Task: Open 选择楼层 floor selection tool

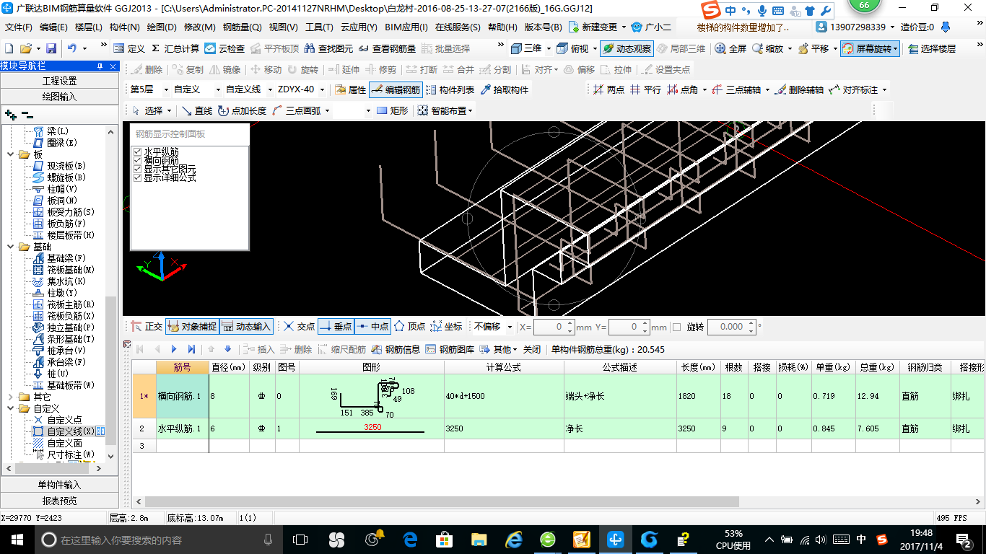Action: pos(932,48)
